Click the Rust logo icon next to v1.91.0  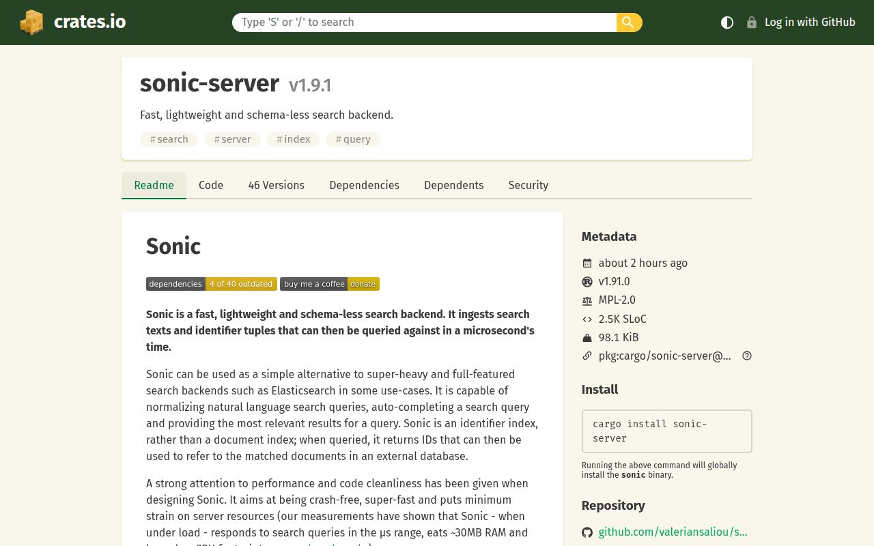587,282
